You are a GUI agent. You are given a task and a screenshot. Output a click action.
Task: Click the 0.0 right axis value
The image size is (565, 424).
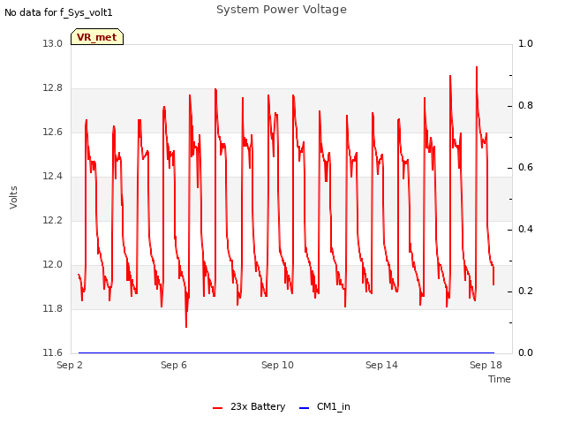click(526, 352)
